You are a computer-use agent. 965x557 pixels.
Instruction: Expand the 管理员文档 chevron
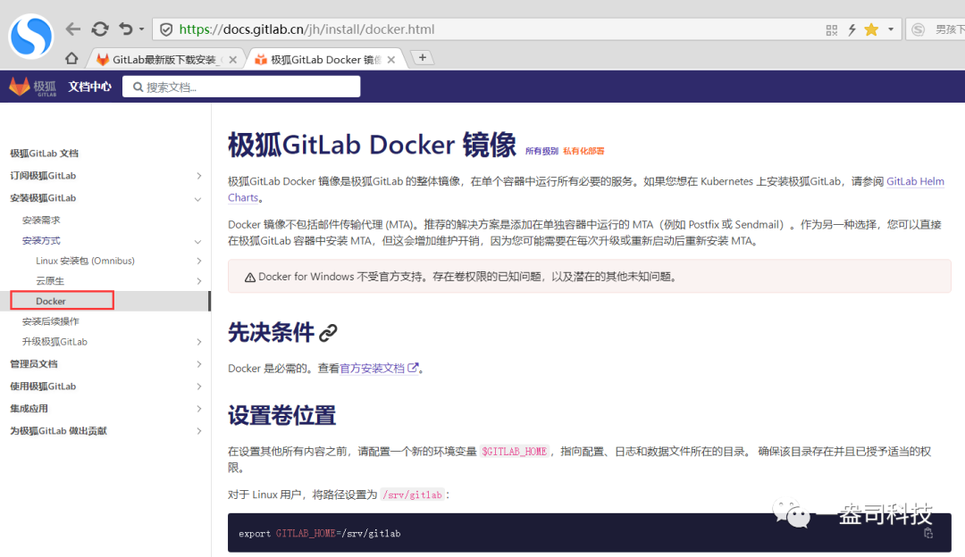(x=198, y=364)
